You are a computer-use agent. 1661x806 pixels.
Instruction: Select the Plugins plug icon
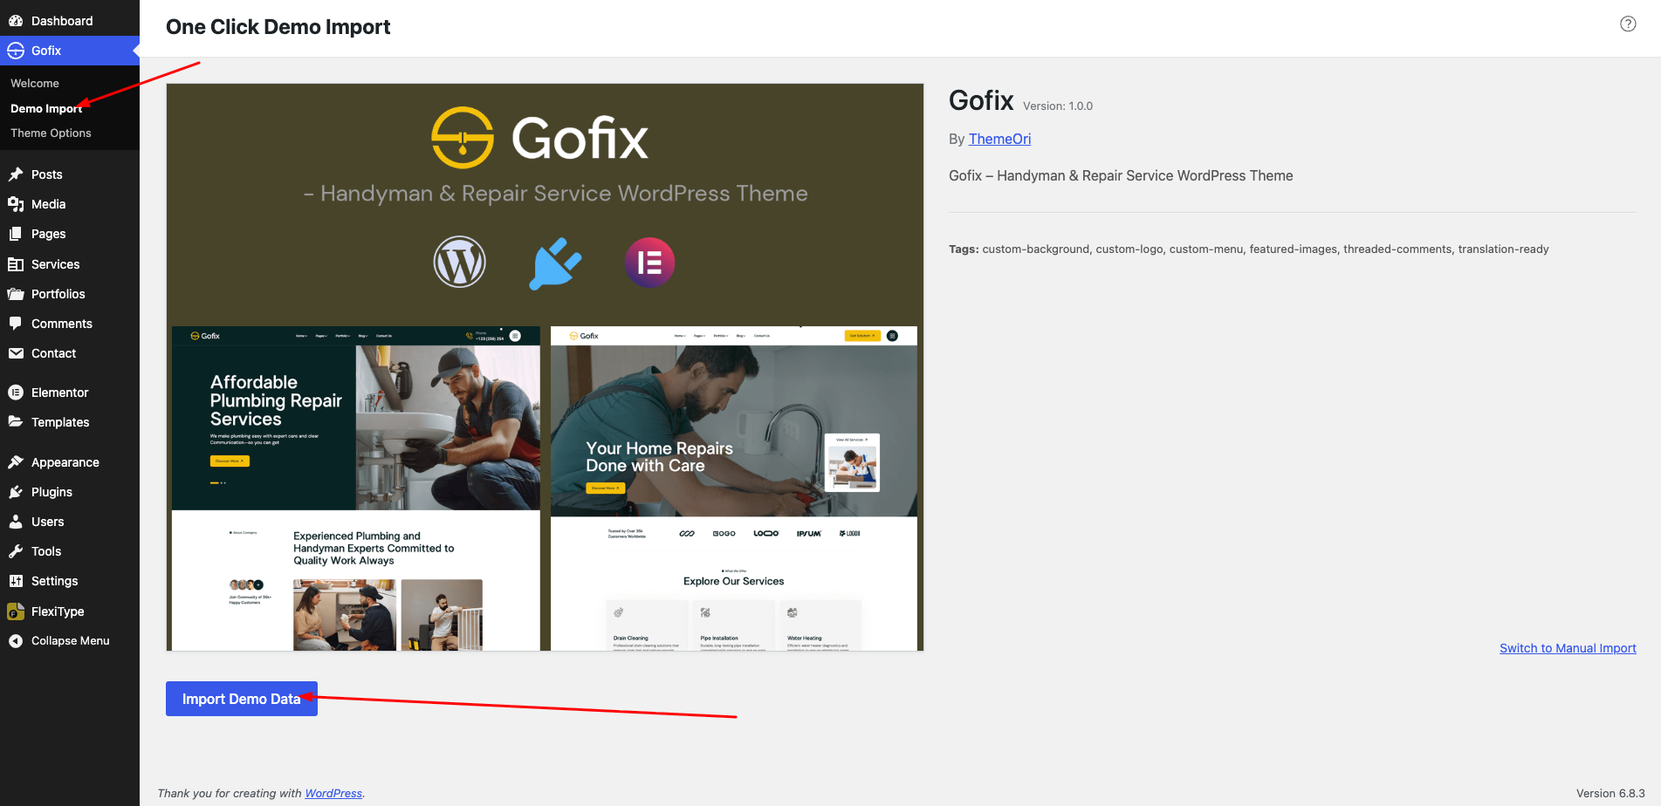pos(16,492)
